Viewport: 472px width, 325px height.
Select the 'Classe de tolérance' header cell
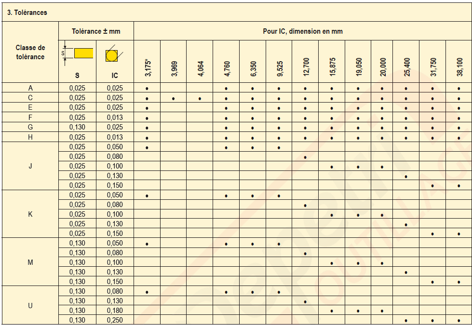pos(30,52)
